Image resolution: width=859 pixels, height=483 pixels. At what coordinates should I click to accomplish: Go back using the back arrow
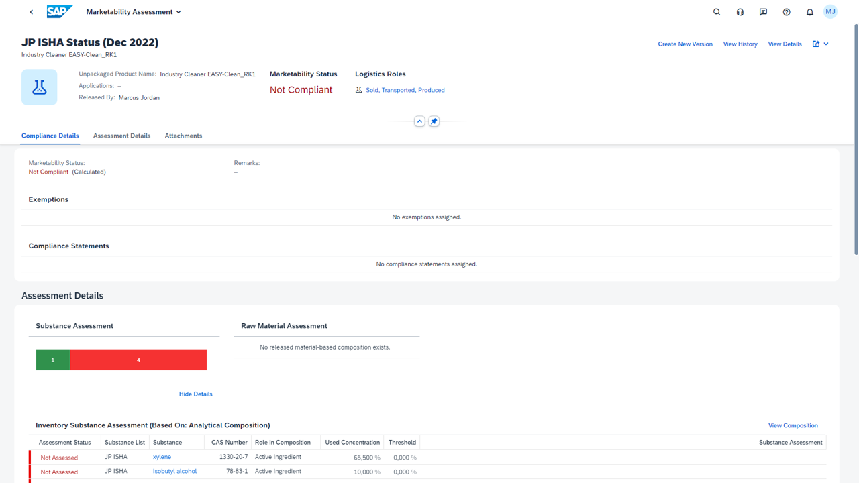[x=32, y=12]
